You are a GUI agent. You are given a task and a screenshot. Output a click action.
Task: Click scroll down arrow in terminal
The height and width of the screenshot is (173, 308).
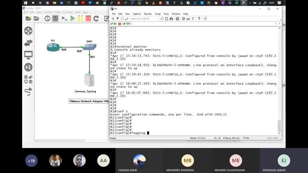tap(279, 134)
